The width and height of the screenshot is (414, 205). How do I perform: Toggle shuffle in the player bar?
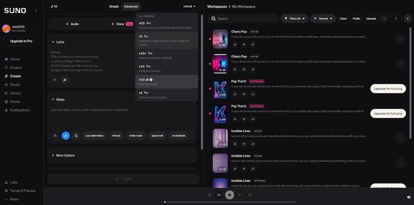pyautogui.click(x=209, y=195)
